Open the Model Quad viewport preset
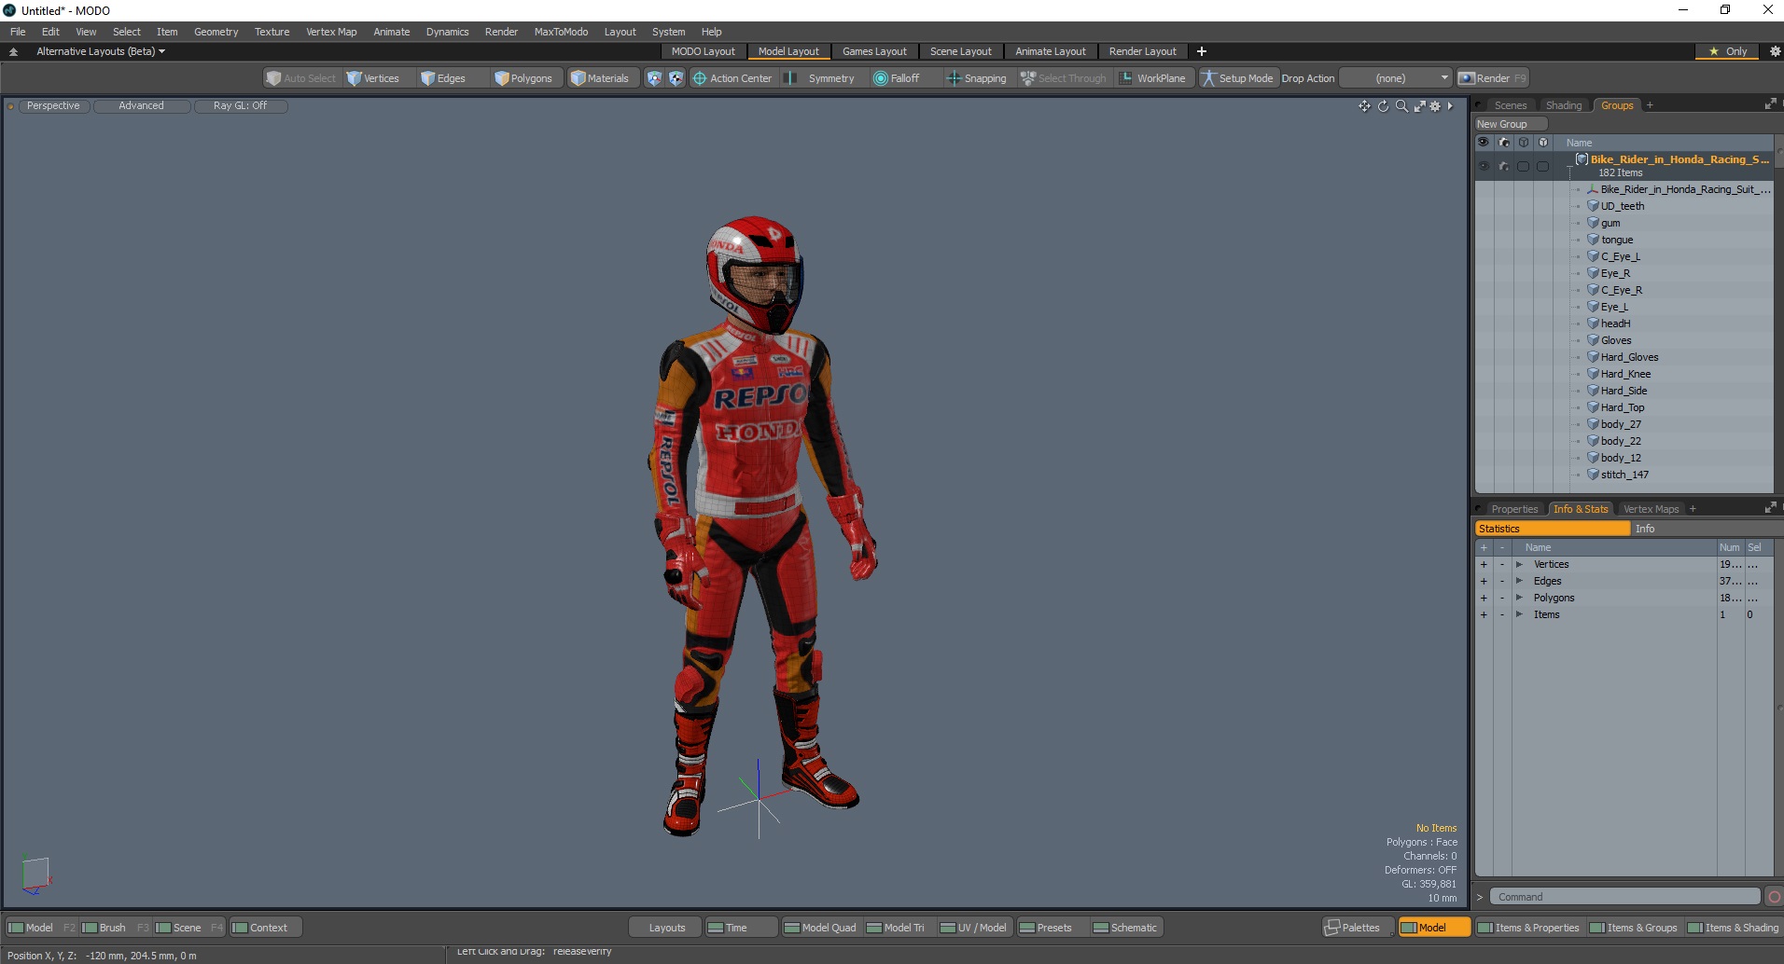This screenshot has width=1784, height=964. [x=820, y=928]
